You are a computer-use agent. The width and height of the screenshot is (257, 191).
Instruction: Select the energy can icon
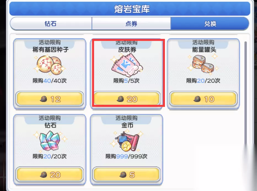203,64
